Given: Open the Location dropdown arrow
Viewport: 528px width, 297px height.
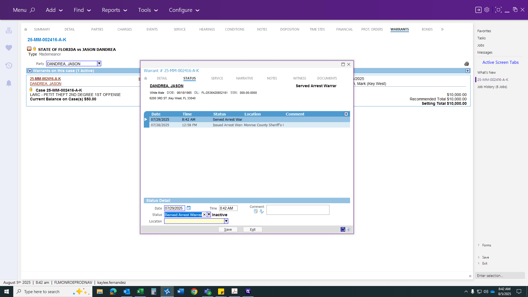Looking at the screenshot, I should tap(226, 221).
